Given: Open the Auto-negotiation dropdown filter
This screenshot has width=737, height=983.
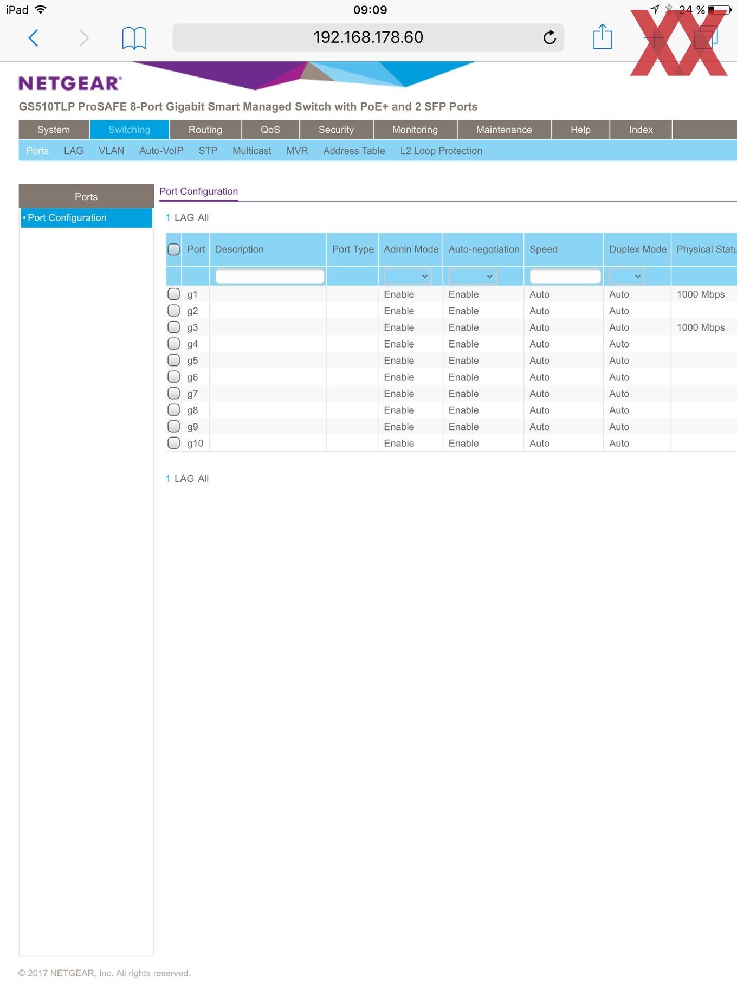Looking at the screenshot, I should (472, 276).
